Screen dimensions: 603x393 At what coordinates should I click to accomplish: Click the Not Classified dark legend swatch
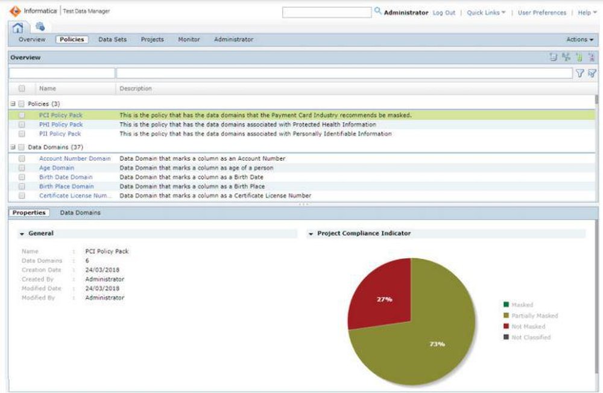point(506,337)
